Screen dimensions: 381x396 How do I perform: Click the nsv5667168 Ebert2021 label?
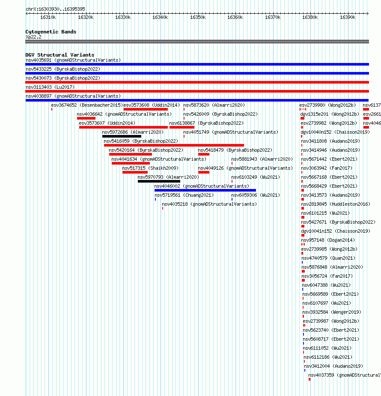tap(329, 177)
